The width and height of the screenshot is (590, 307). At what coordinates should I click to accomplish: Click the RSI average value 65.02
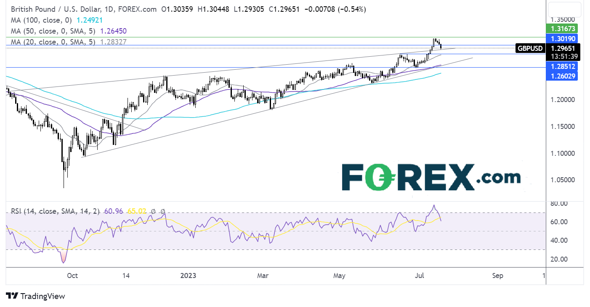point(136,211)
